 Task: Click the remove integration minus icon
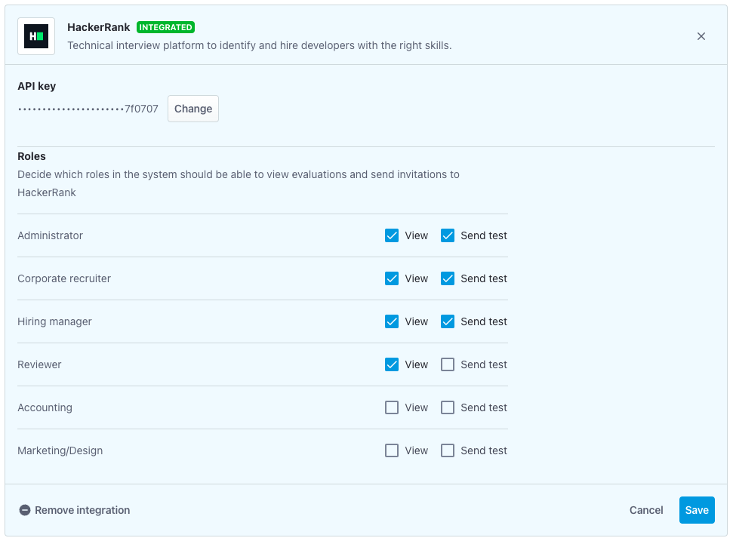tap(25, 510)
